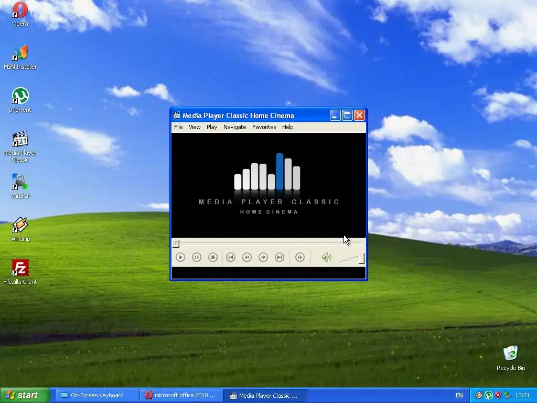
Task: Select the WinSCP desktop shortcut
Action: tap(20, 186)
